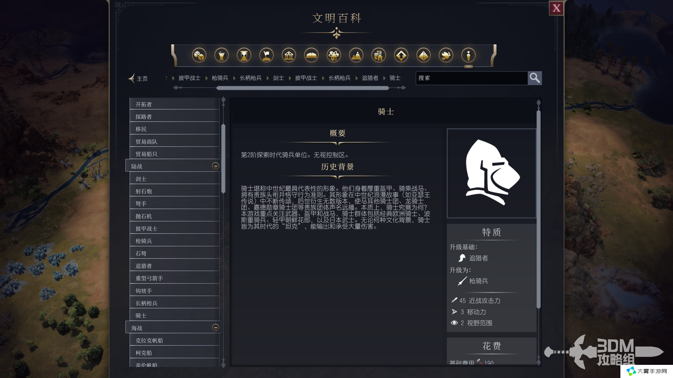Screen dimensions: 673x378
Task: Select the dove diplomacy icon
Action: click(x=446, y=55)
